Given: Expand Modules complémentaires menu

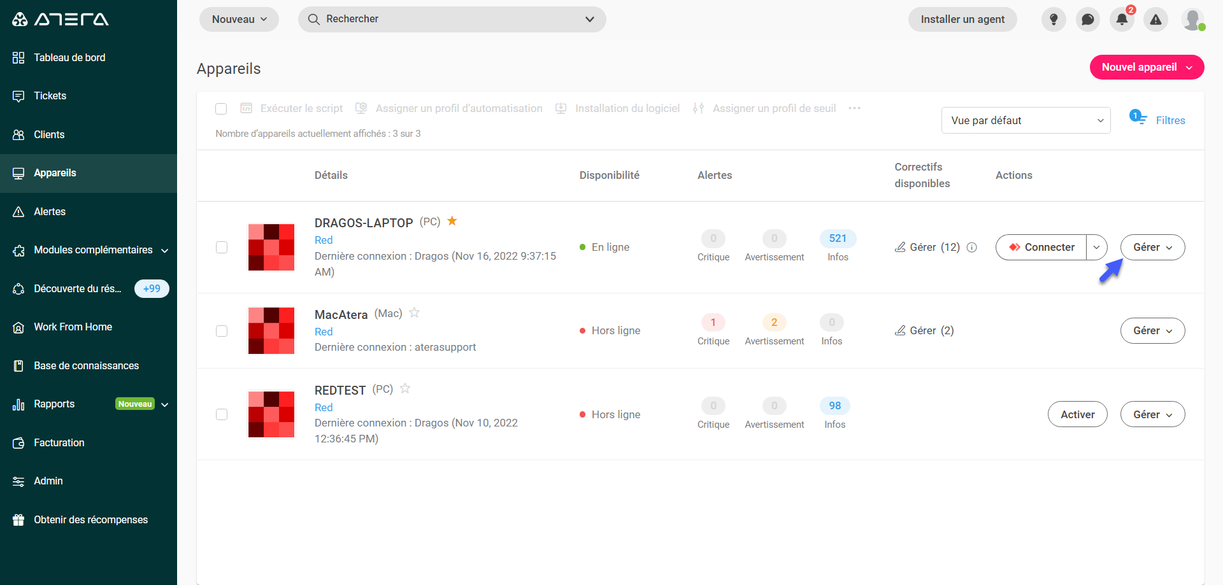Looking at the screenshot, I should click(x=89, y=250).
